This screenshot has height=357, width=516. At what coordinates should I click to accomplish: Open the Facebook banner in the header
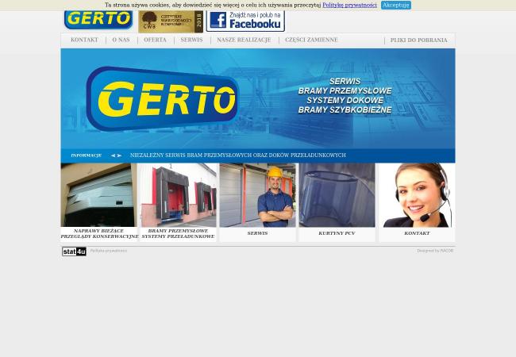[x=245, y=21]
